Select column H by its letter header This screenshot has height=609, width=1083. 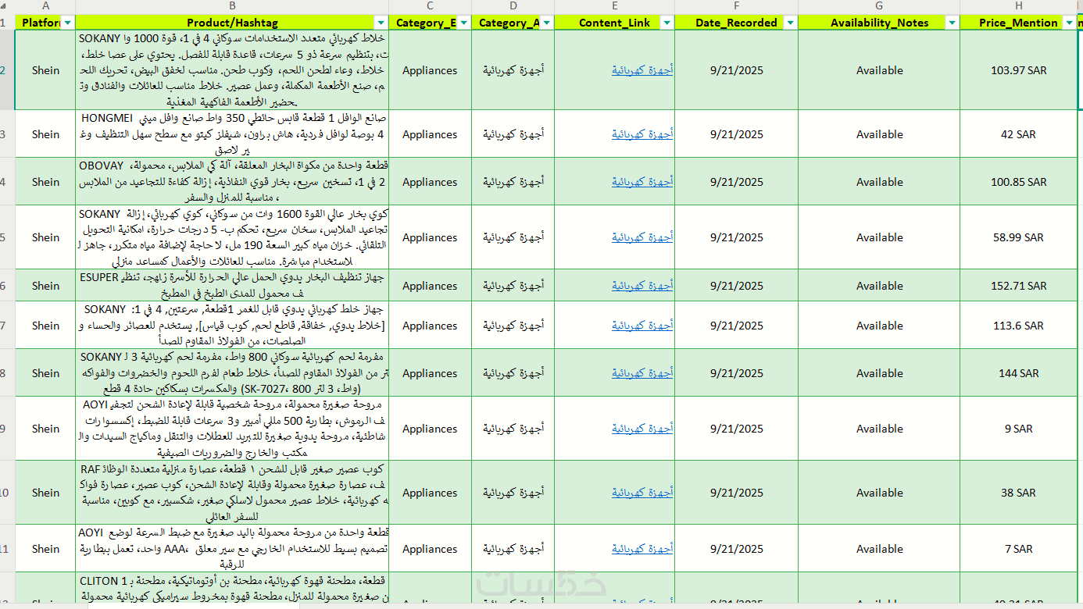(x=1018, y=6)
